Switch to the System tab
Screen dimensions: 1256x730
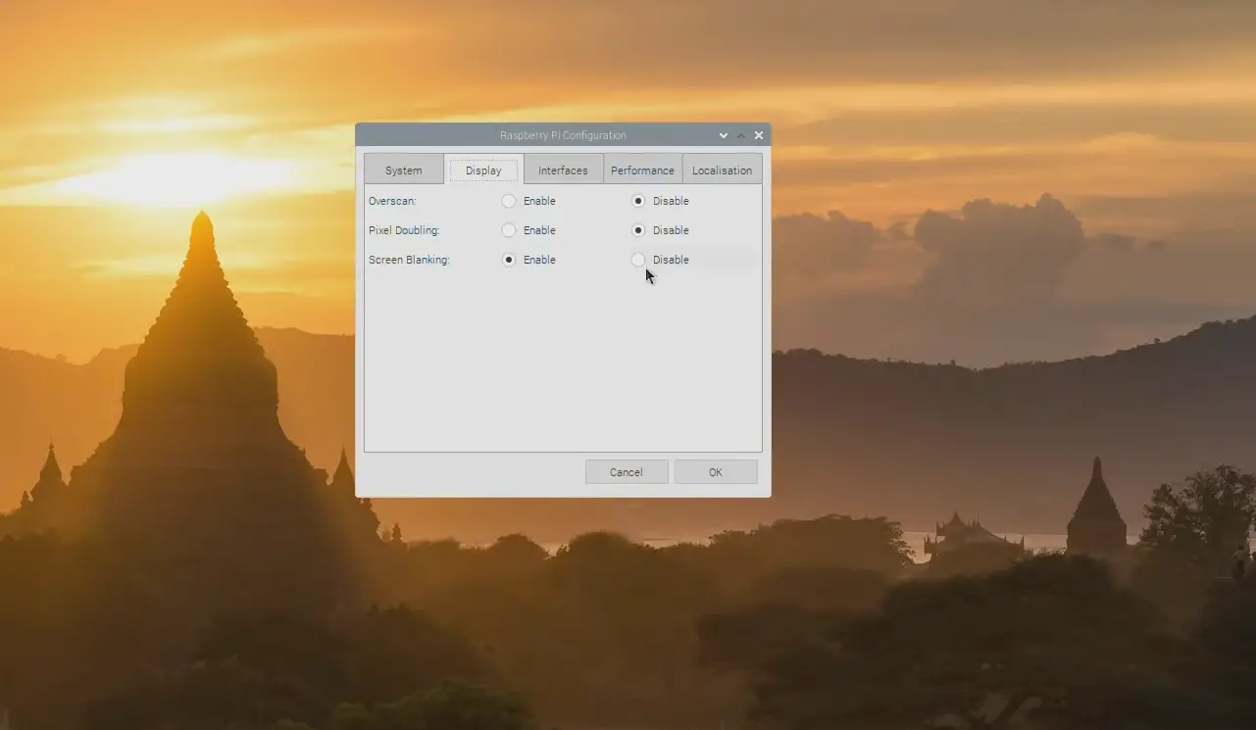(x=403, y=170)
